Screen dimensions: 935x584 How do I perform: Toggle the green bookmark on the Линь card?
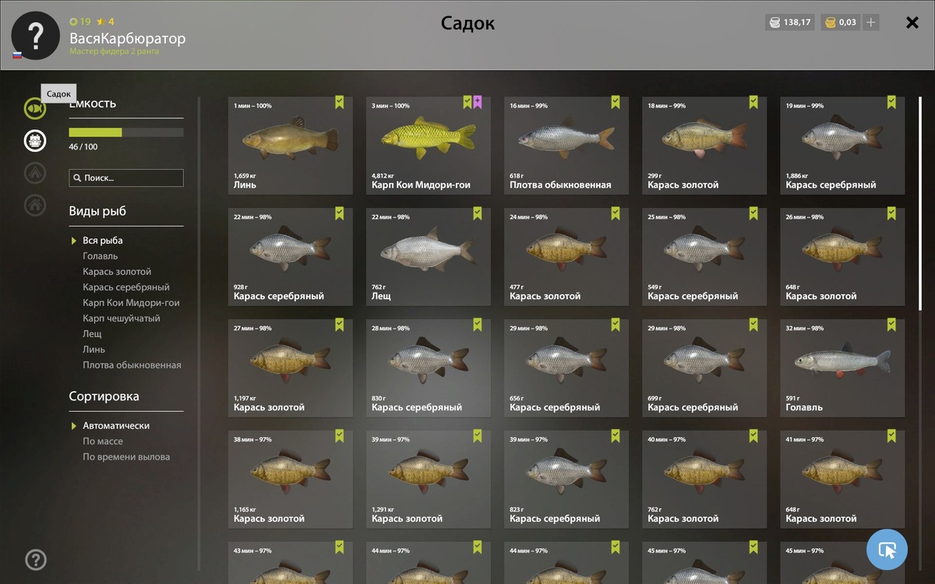click(x=340, y=102)
